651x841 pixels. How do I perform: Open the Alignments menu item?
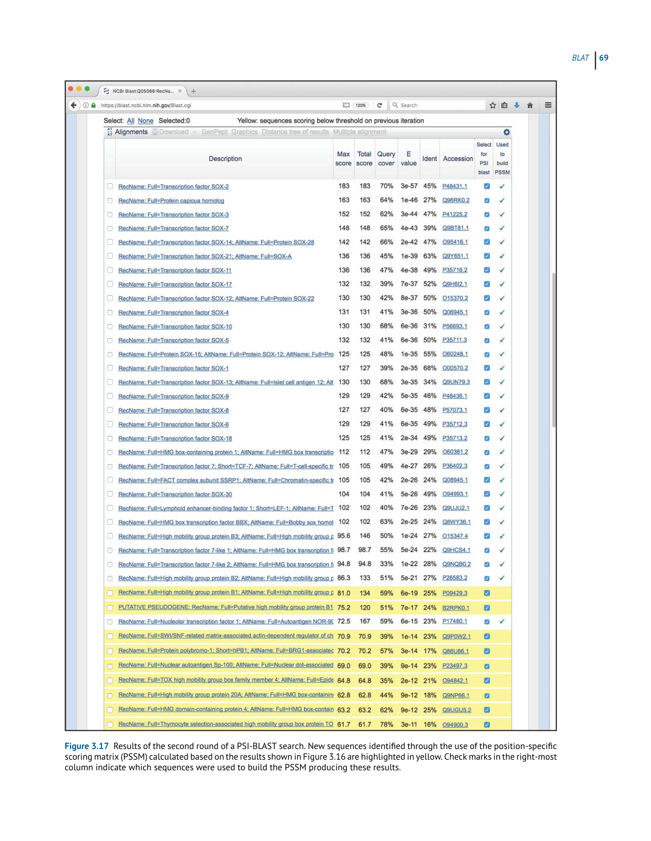pos(131,132)
